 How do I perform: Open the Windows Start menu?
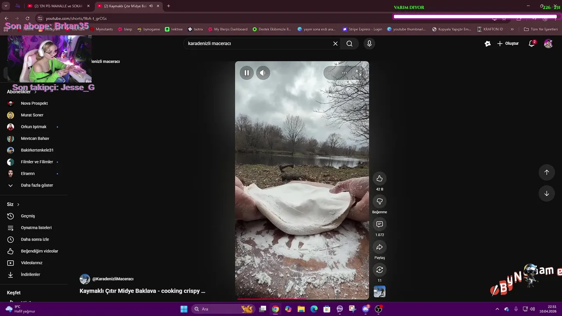click(x=184, y=309)
